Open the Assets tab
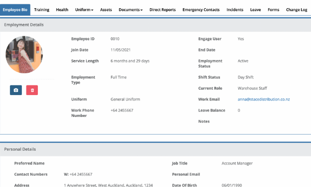 (106, 10)
